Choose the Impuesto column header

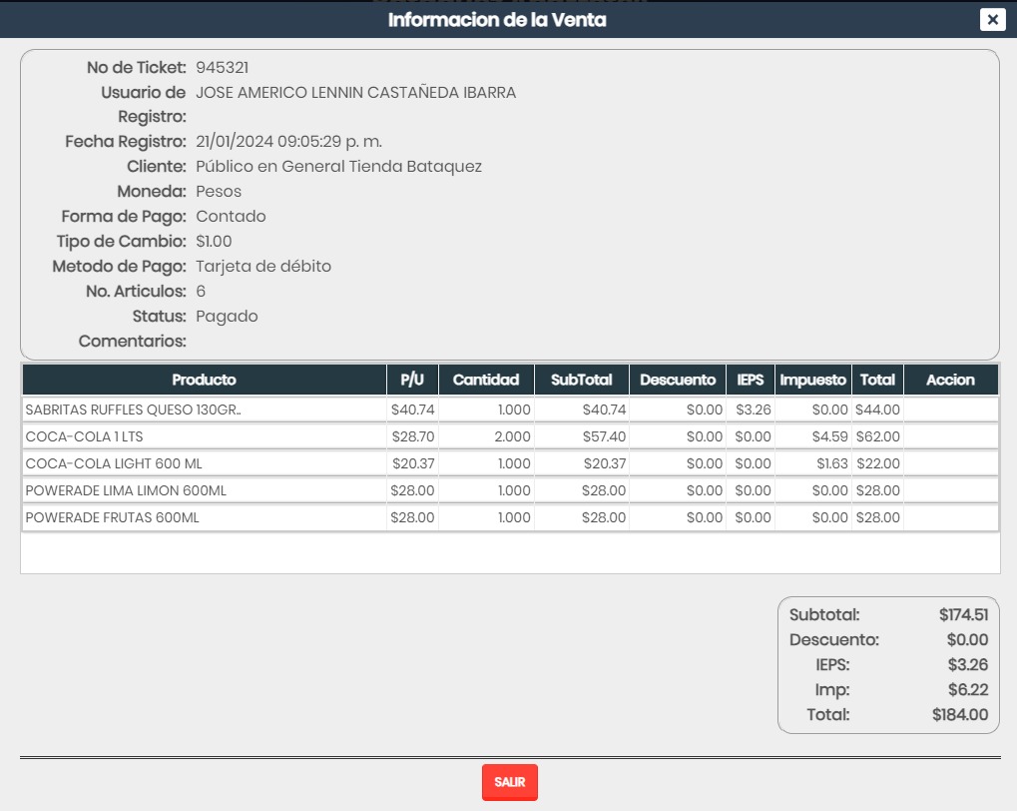(813, 381)
